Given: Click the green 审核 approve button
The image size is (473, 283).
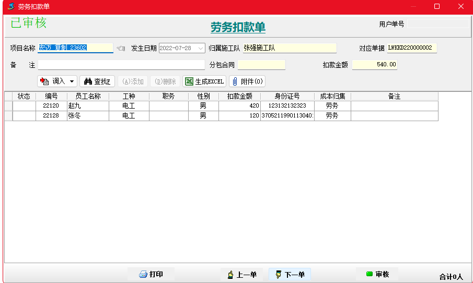Looking at the screenshot, I should (377, 274).
